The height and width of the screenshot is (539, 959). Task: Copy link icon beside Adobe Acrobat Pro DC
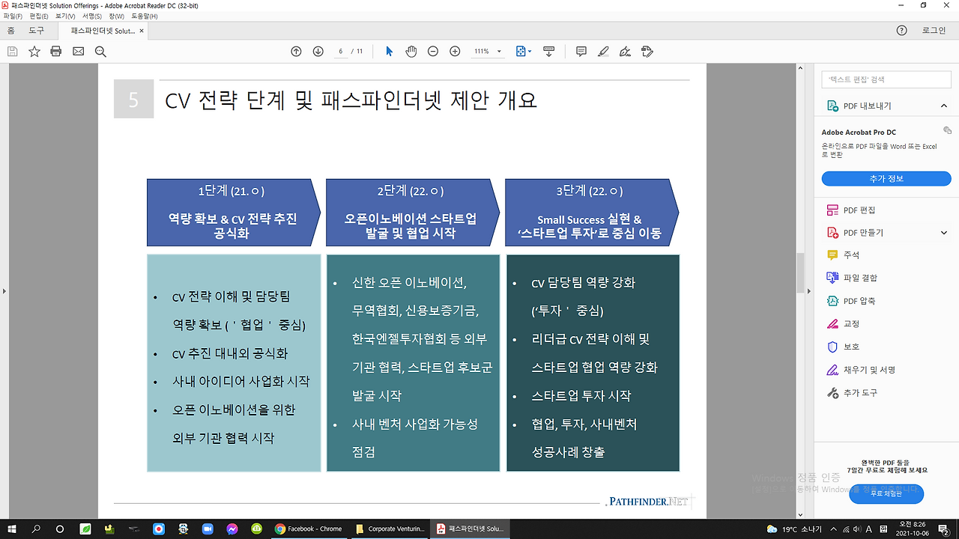tap(947, 131)
